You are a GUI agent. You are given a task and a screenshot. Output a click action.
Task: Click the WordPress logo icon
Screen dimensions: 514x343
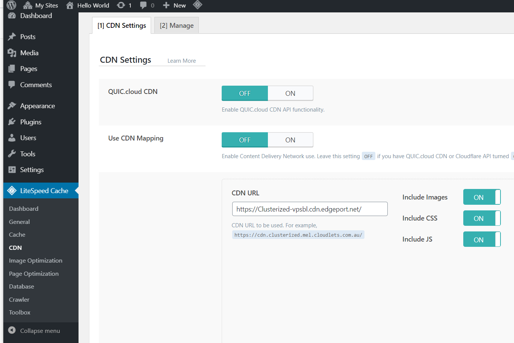[x=12, y=5]
